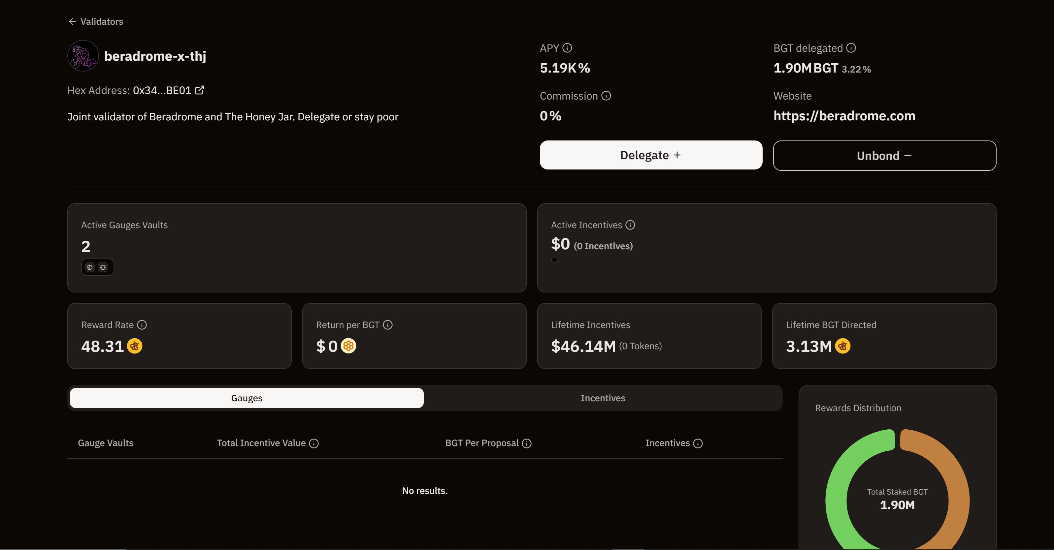Click the BGT delegated info icon
The height and width of the screenshot is (550, 1054).
[851, 48]
